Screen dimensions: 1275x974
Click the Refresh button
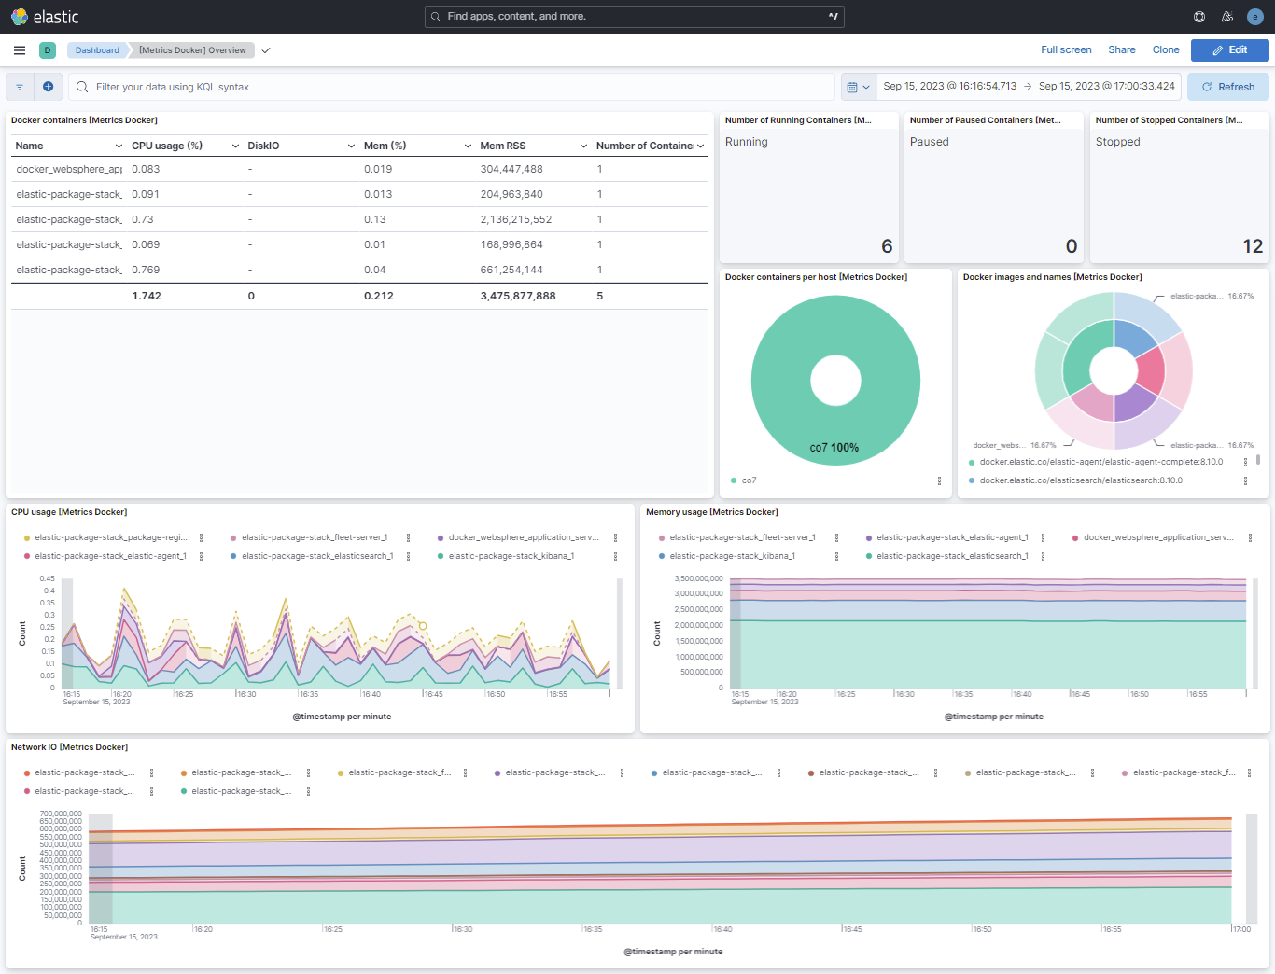[1227, 86]
